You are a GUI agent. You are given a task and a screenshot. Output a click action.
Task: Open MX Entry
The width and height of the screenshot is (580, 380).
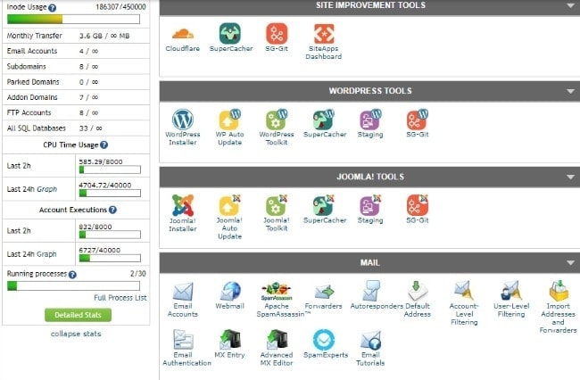[x=229, y=344]
